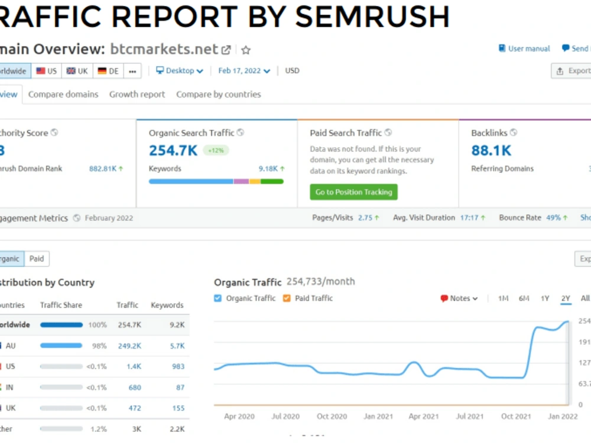Open Authority Score info icon
Screen dimensions: 591x443
click(54, 132)
